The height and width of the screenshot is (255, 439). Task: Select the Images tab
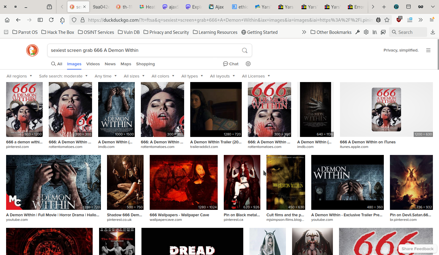tap(74, 64)
